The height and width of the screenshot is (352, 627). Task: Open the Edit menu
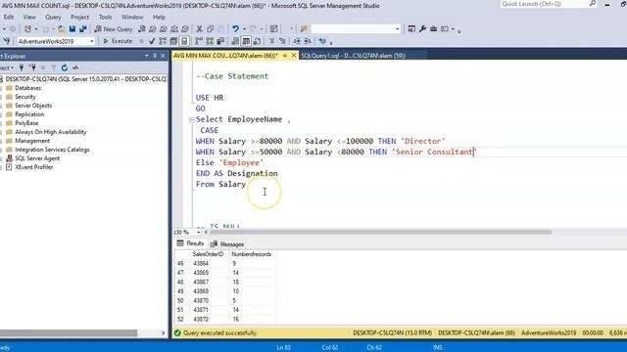point(9,18)
